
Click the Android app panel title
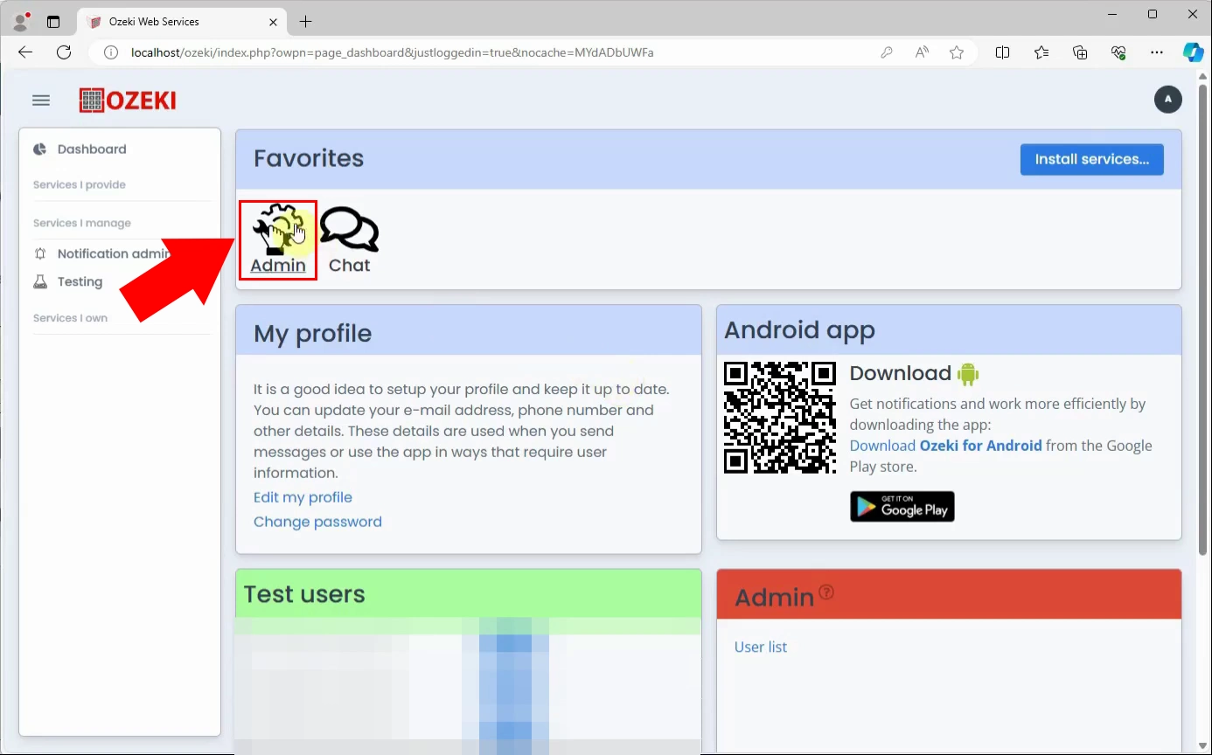coord(799,330)
